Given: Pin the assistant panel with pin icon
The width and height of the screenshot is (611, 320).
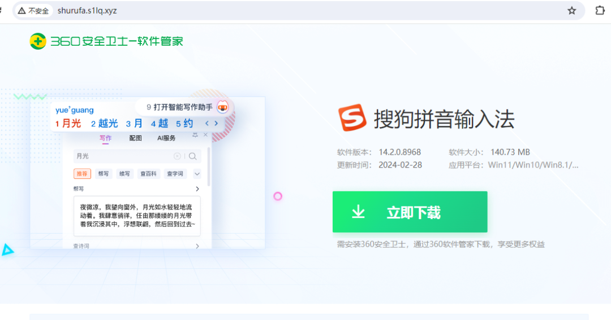Looking at the screenshot, I should (x=195, y=135).
